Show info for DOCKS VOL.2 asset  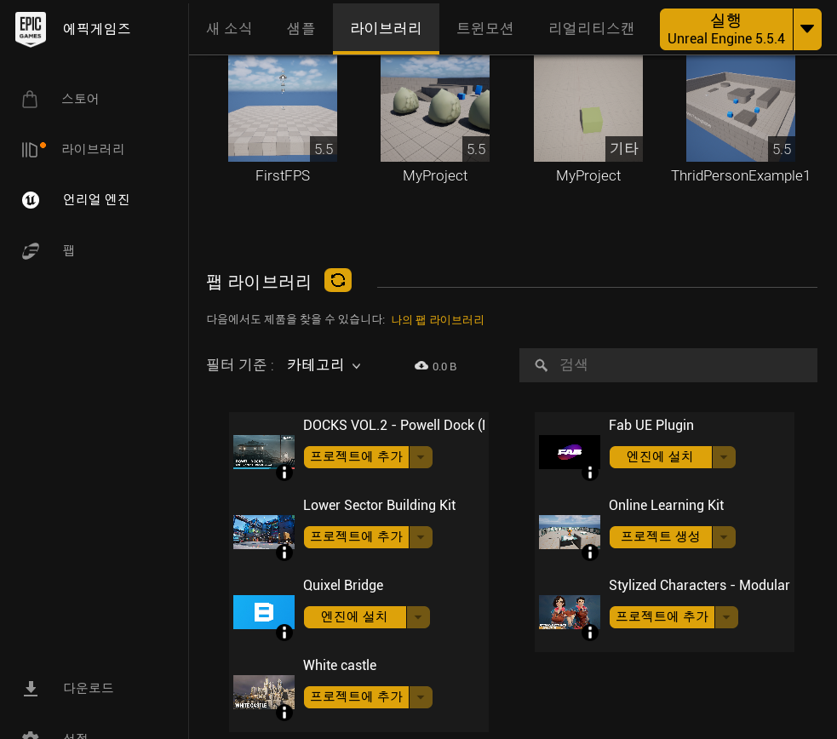[x=284, y=473]
